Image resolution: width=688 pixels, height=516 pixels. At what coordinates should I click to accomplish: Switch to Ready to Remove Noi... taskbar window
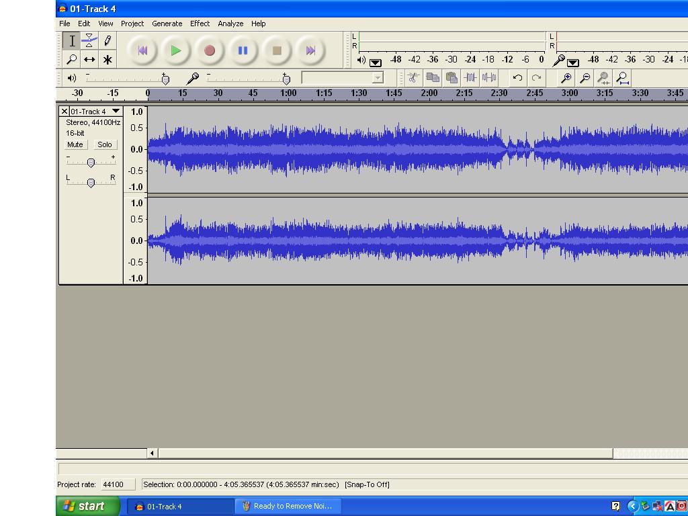click(x=288, y=507)
